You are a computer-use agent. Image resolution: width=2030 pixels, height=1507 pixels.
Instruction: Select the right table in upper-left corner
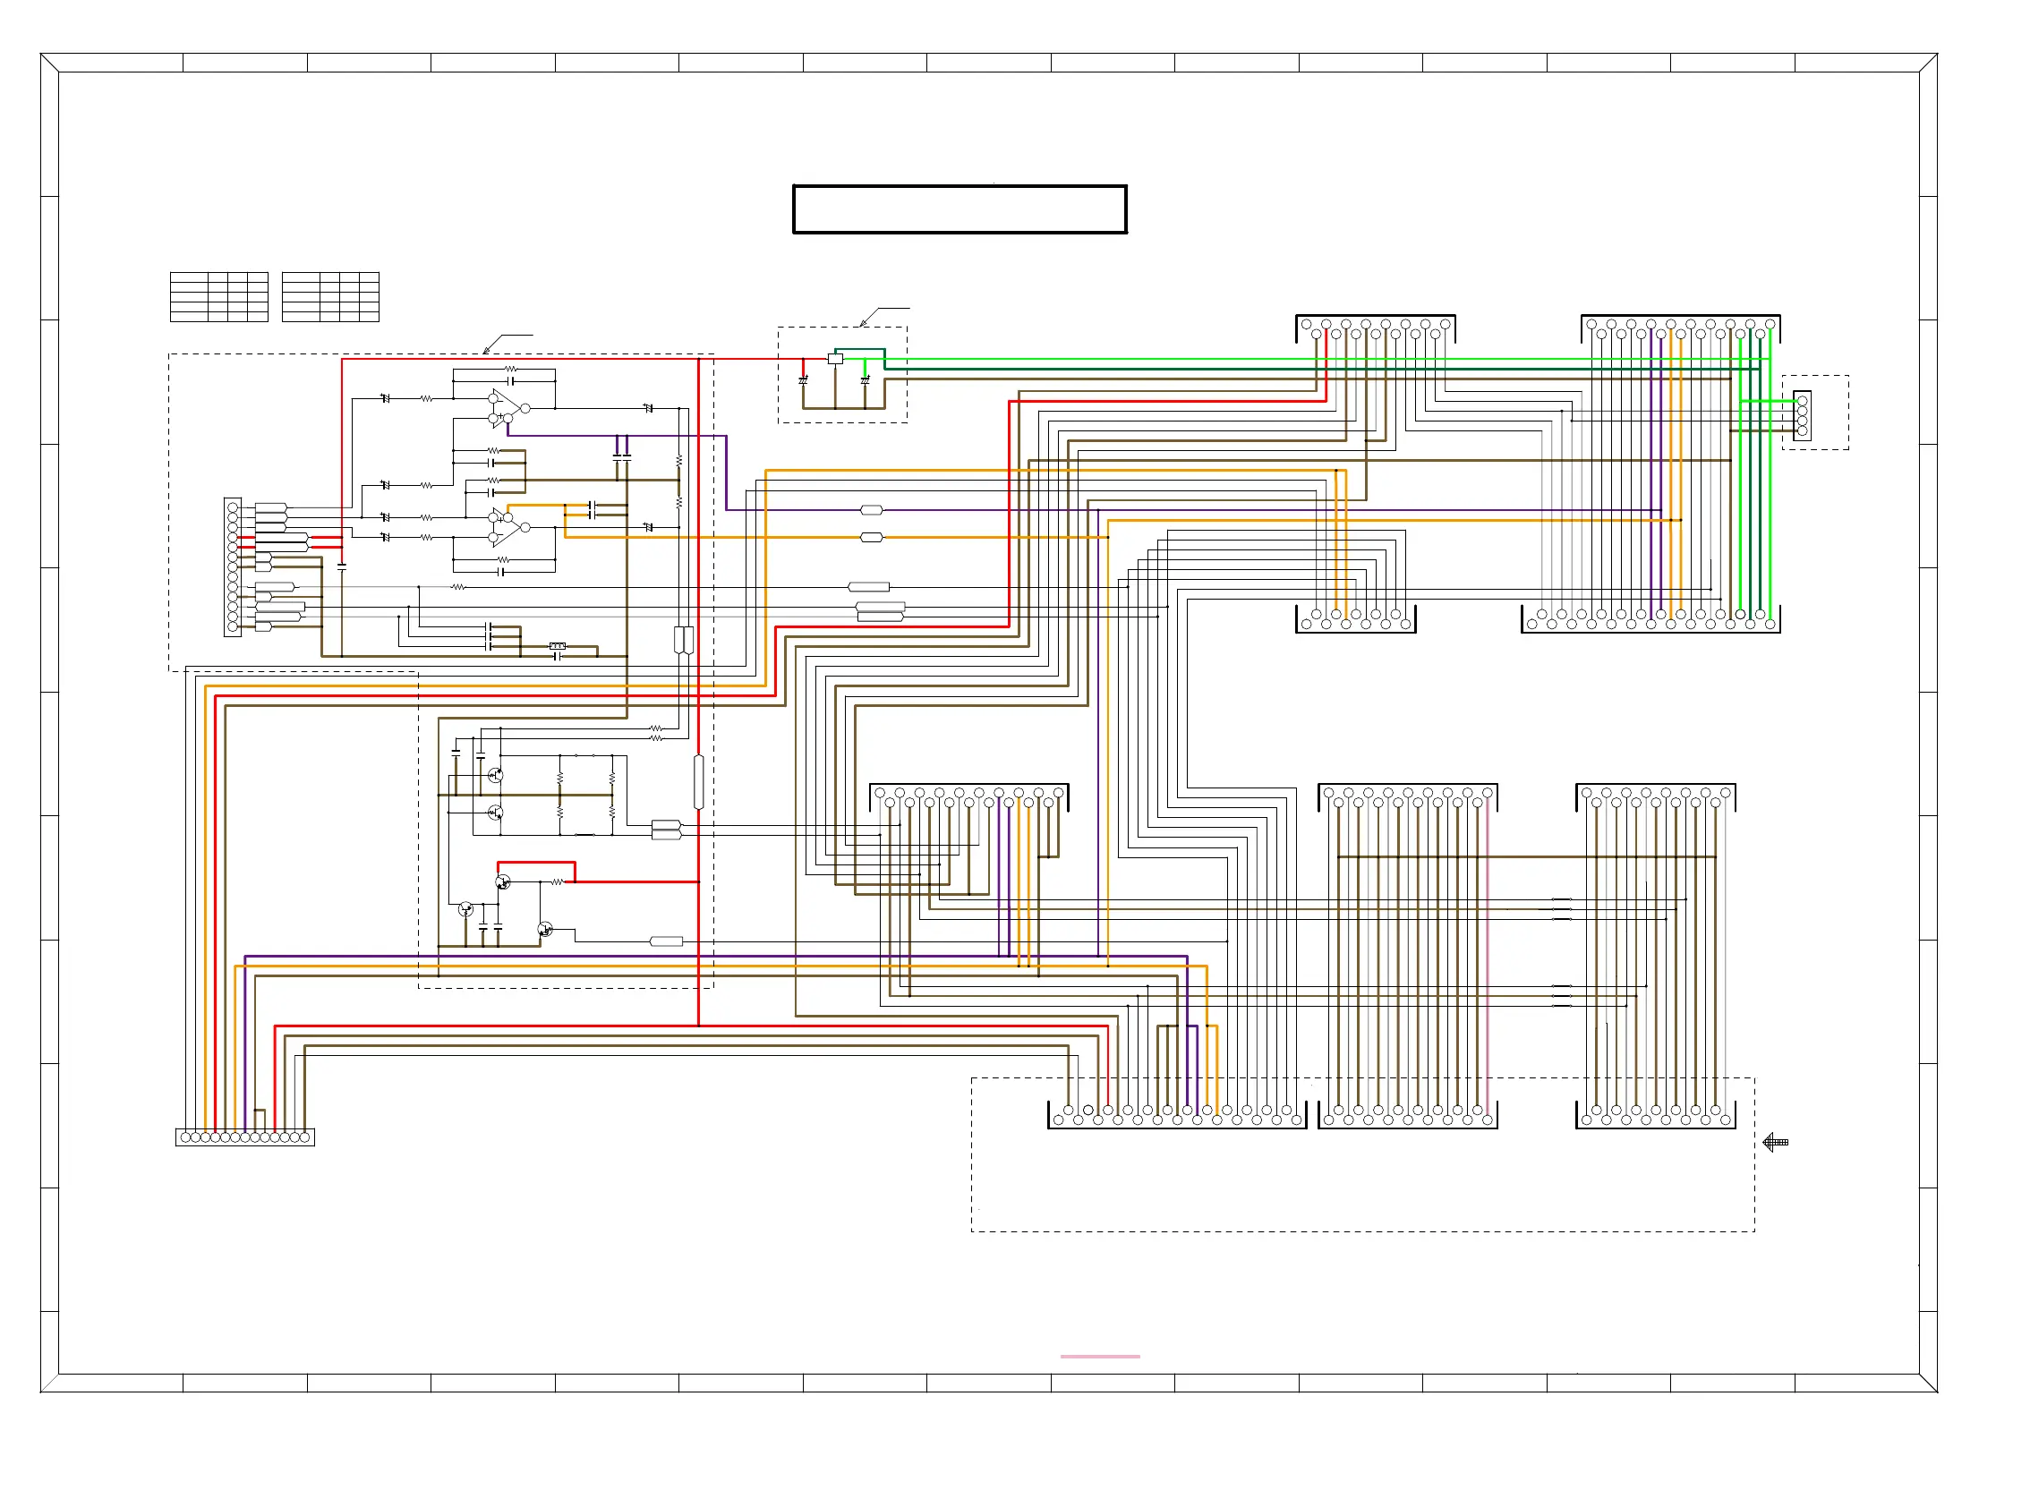330,296
